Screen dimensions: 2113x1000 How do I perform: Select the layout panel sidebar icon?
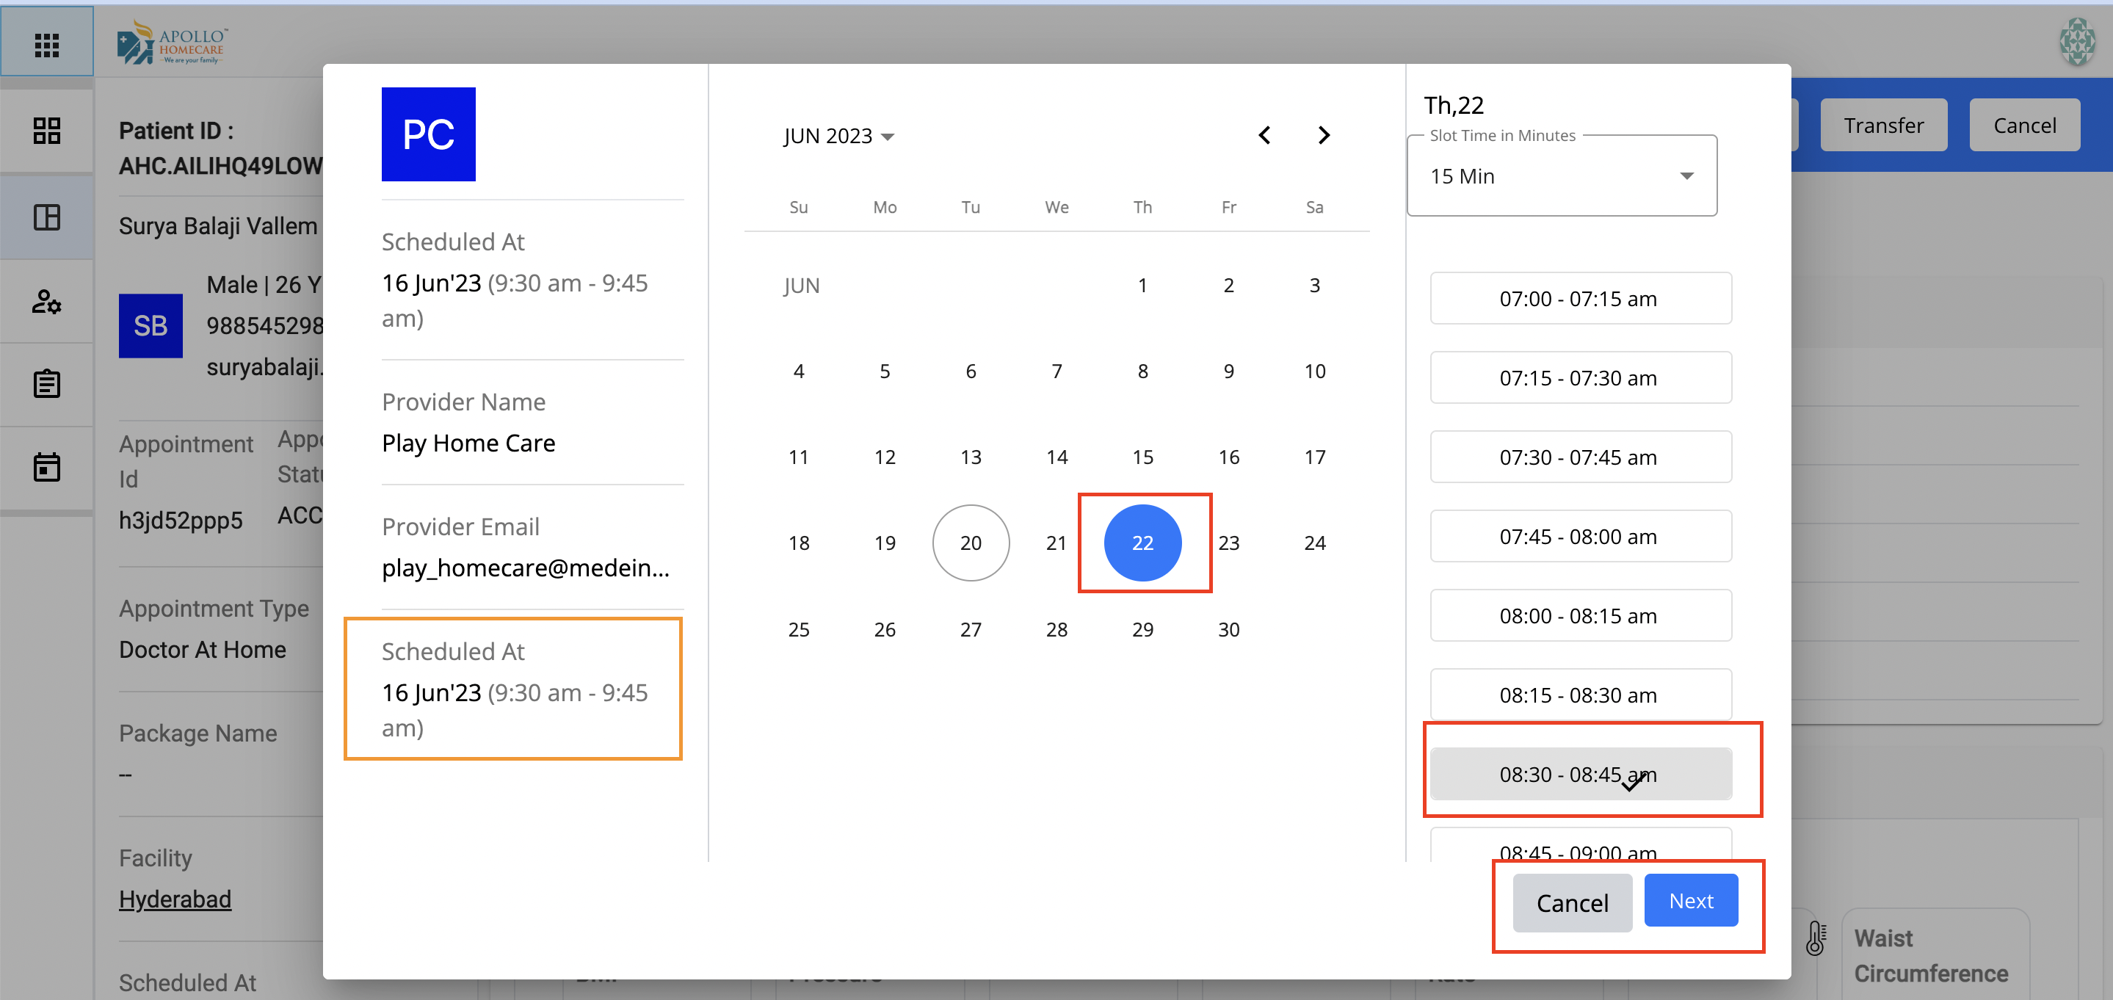(47, 217)
